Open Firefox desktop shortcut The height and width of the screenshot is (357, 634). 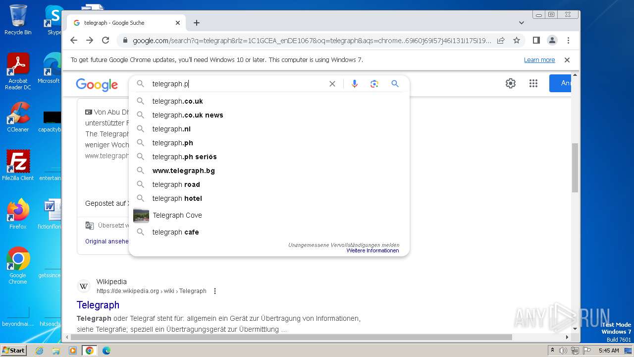click(x=18, y=214)
